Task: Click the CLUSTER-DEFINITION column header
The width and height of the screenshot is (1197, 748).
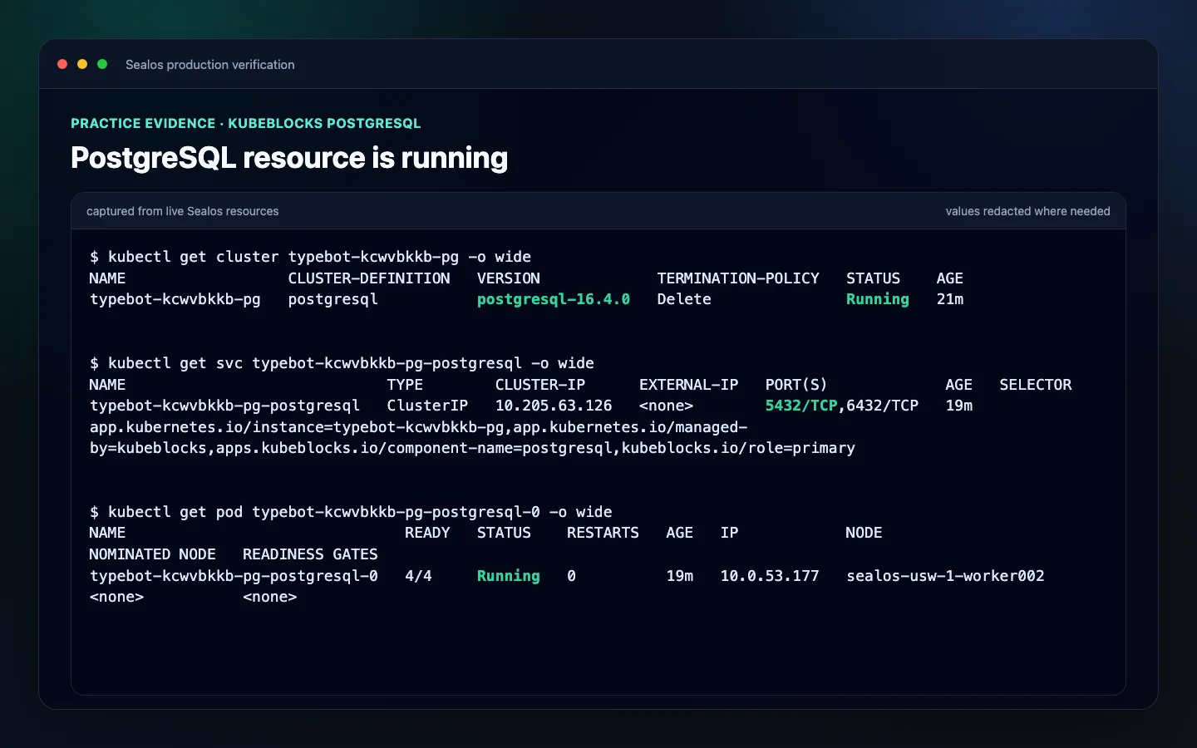Action: point(369,278)
